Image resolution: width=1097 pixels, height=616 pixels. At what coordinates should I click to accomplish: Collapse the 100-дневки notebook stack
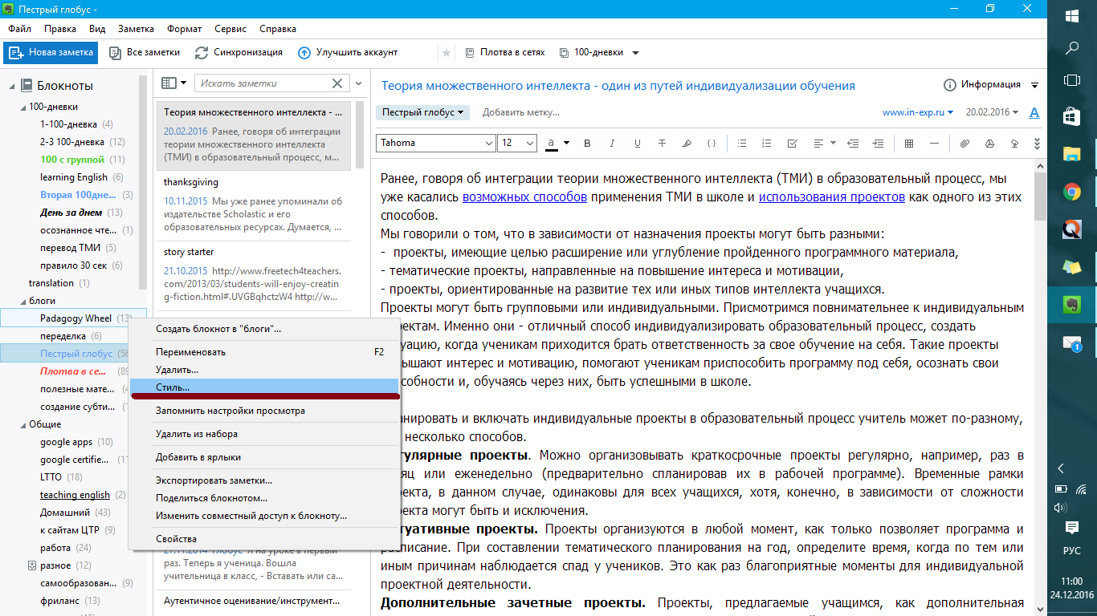click(x=22, y=107)
